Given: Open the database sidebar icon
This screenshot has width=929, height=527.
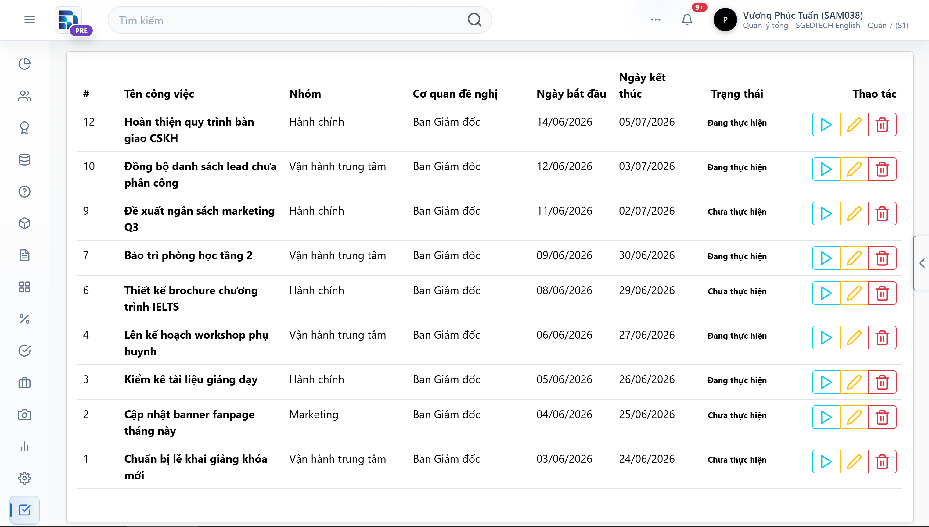Looking at the screenshot, I should [24, 159].
